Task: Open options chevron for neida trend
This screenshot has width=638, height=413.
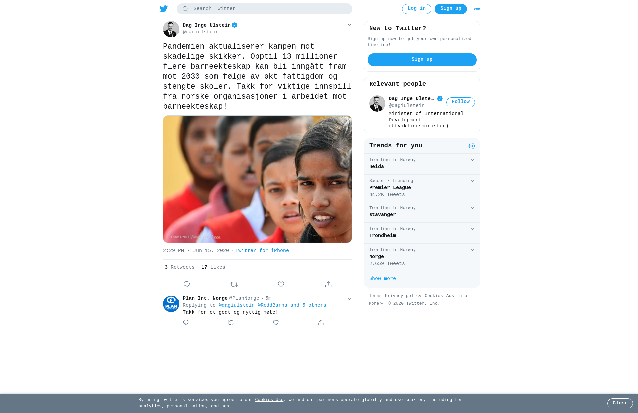Action: coord(472,160)
